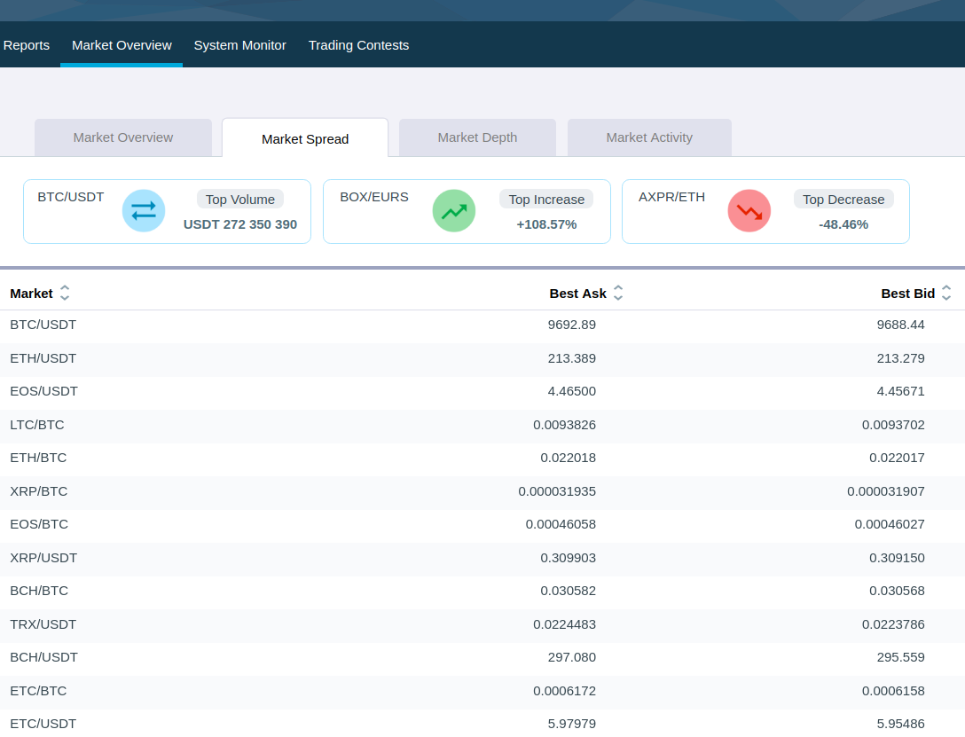Click the USDT 272 350 390 volume value
This screenshot has width=965, height=737.
click(x=240, y=224)
